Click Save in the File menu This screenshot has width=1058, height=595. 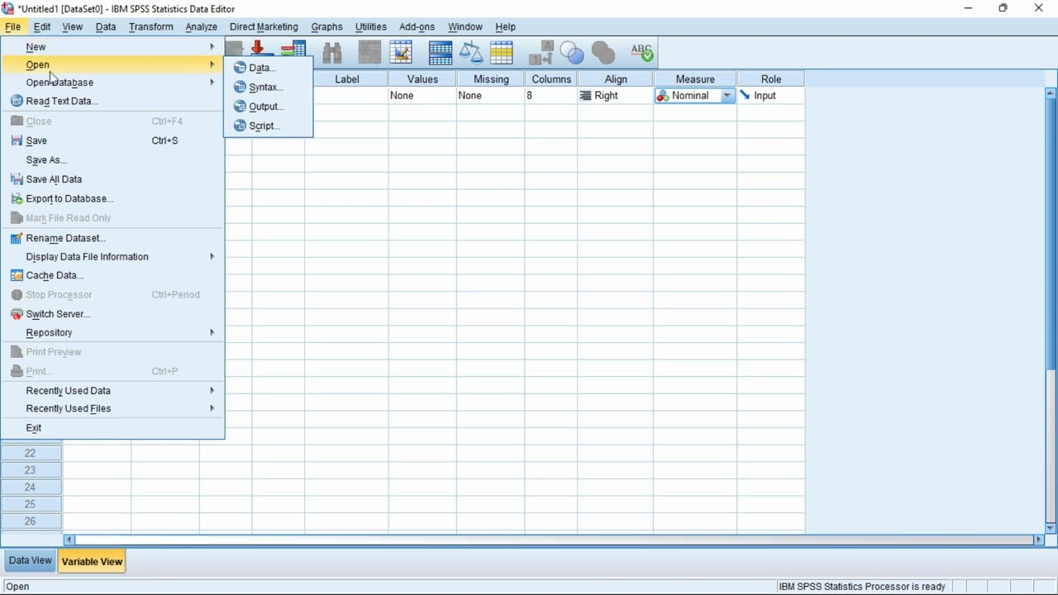tap(113, 140)
